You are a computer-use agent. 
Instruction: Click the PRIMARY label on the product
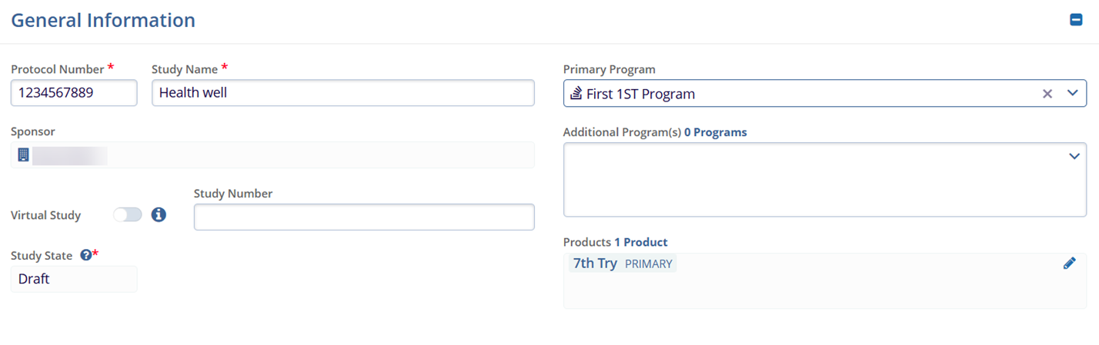648,264
